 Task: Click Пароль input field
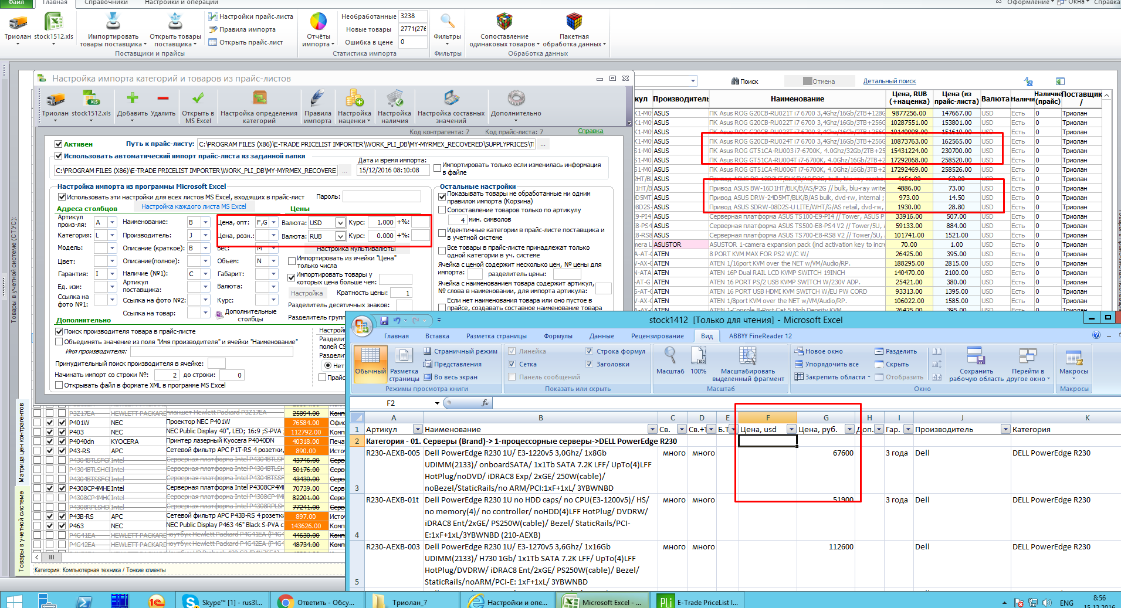381,196
